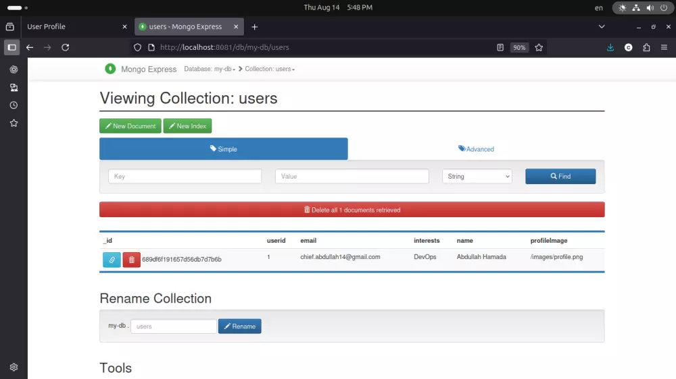Open the Firefox View icon
Screen dimensions: 676x379
click(10, 27)
